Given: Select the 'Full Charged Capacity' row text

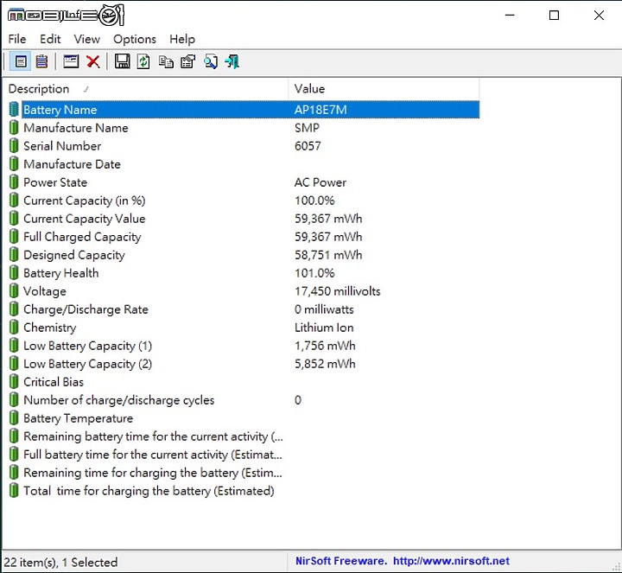Looking at the screenshot, I should pyautogui.click(x=82, y=237).
